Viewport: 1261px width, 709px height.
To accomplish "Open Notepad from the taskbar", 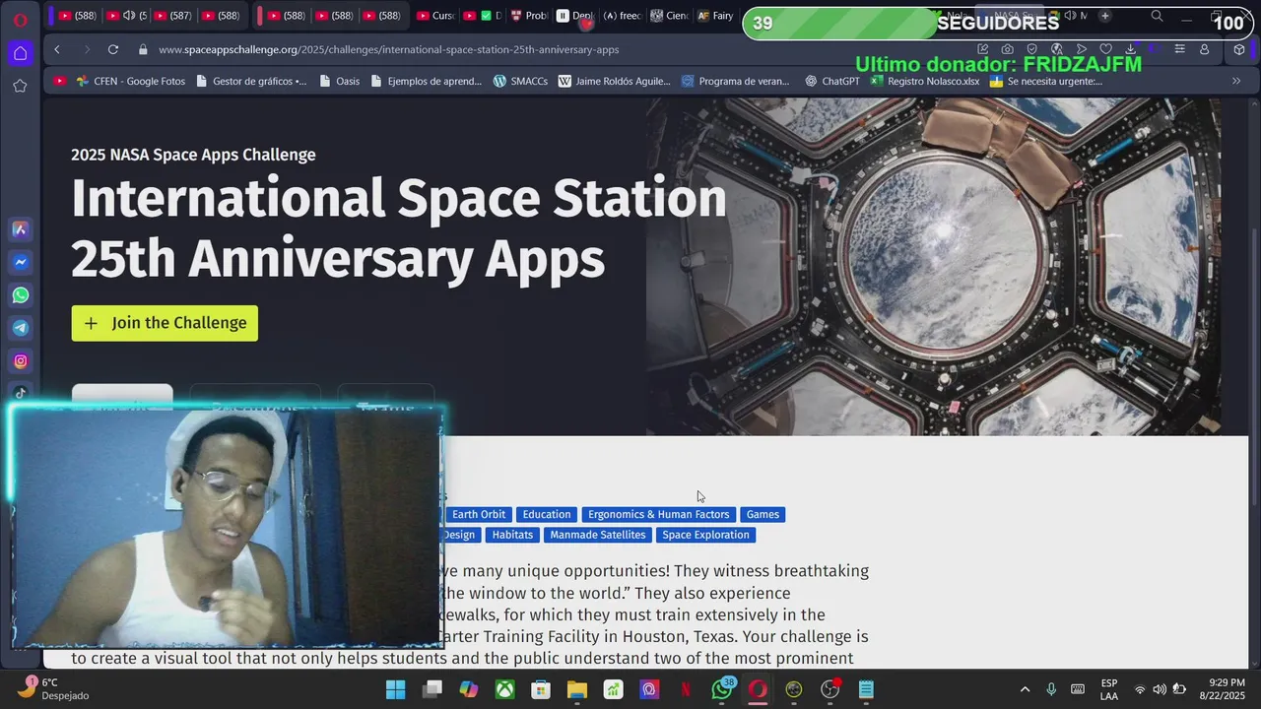I will (x=866, y=689).
